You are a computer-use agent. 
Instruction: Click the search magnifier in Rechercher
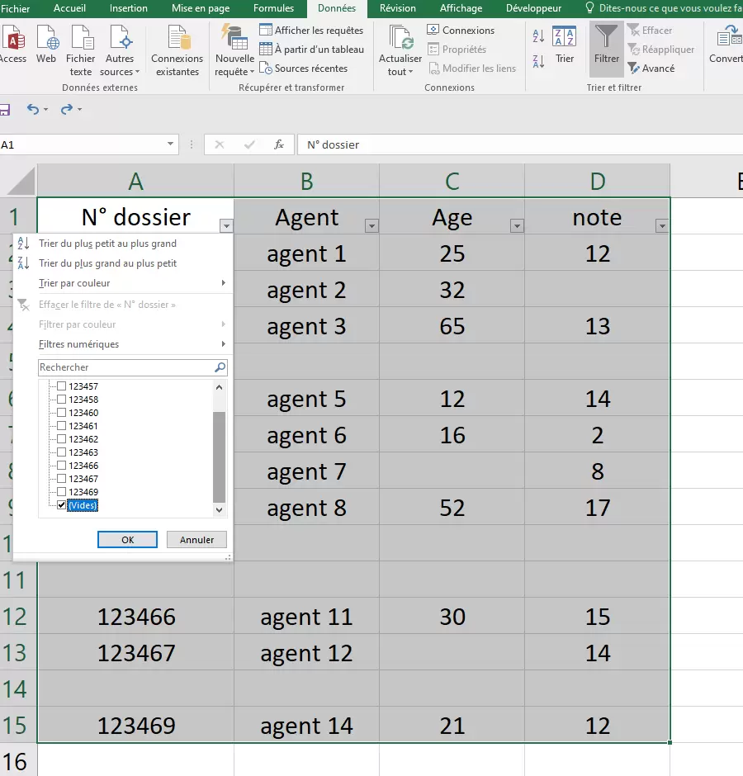click(220, 367)
